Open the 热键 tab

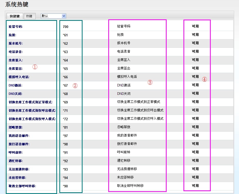[29, 16]
